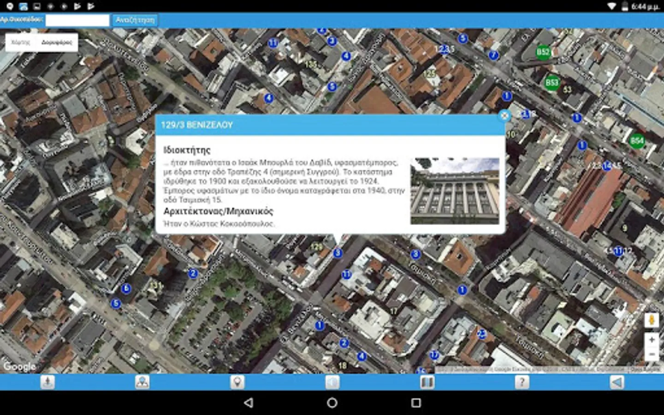Tap blue marker 7 on the map
Screen dimensions: 664x415
[x=493, y=55]
